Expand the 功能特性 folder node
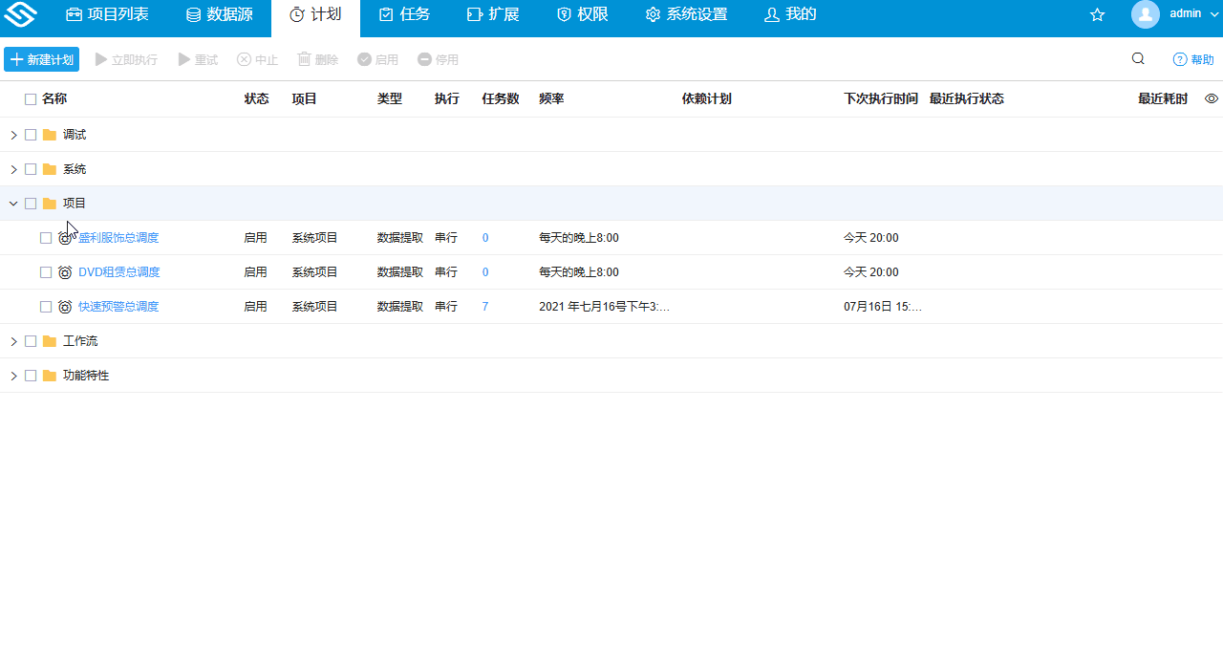 12,375
